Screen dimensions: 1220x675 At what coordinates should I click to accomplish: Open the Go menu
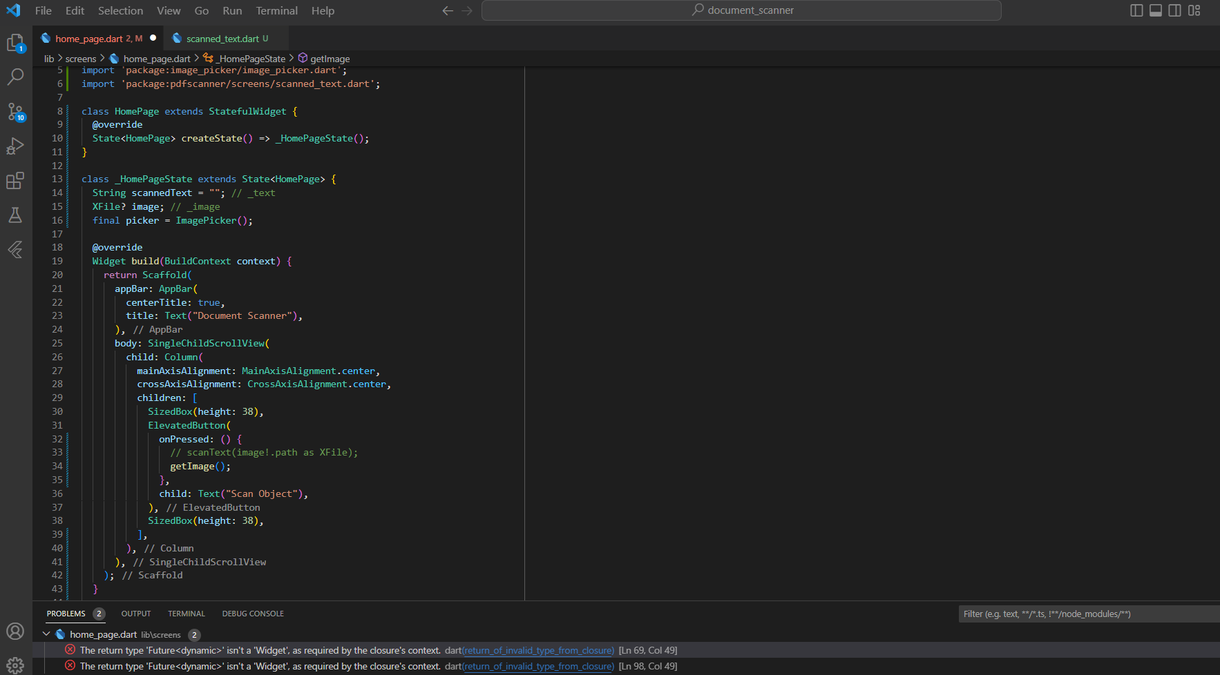(x=202, y=10)
